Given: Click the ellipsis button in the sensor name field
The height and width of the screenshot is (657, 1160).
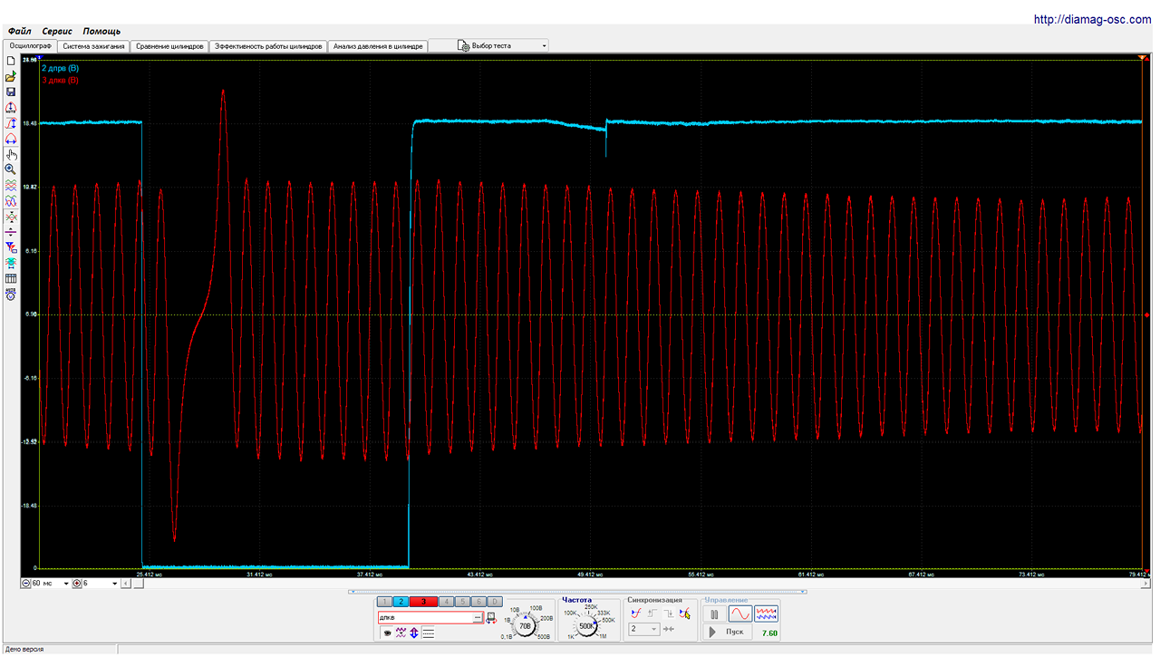Looking at the screenshot, I should 478,617.
